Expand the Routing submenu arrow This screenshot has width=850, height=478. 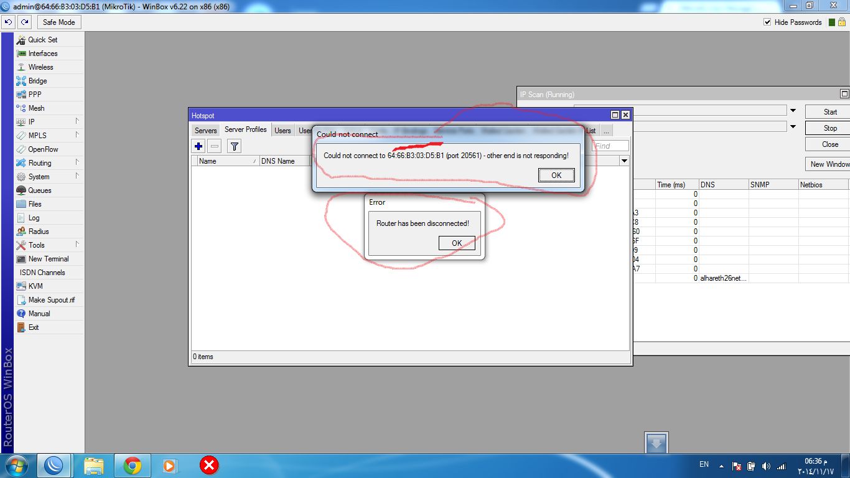click(77, 162)
